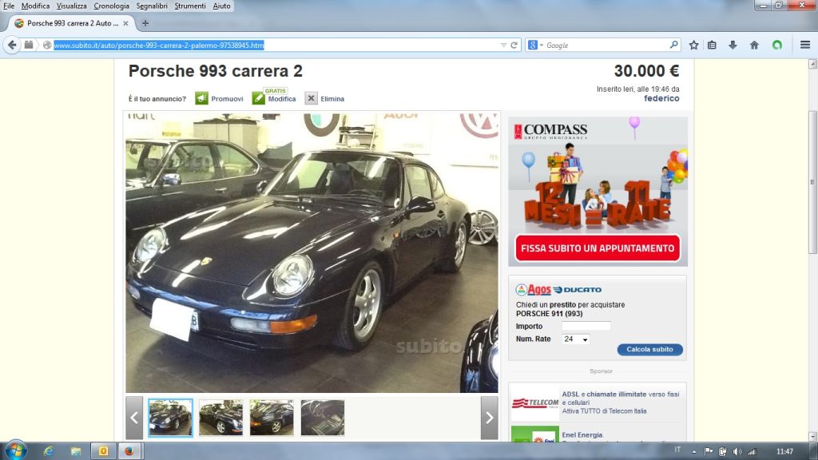Go to the Home page icon
Viewport: 818px width, 460px height.
pyautogui.click(x=754, y=46)
